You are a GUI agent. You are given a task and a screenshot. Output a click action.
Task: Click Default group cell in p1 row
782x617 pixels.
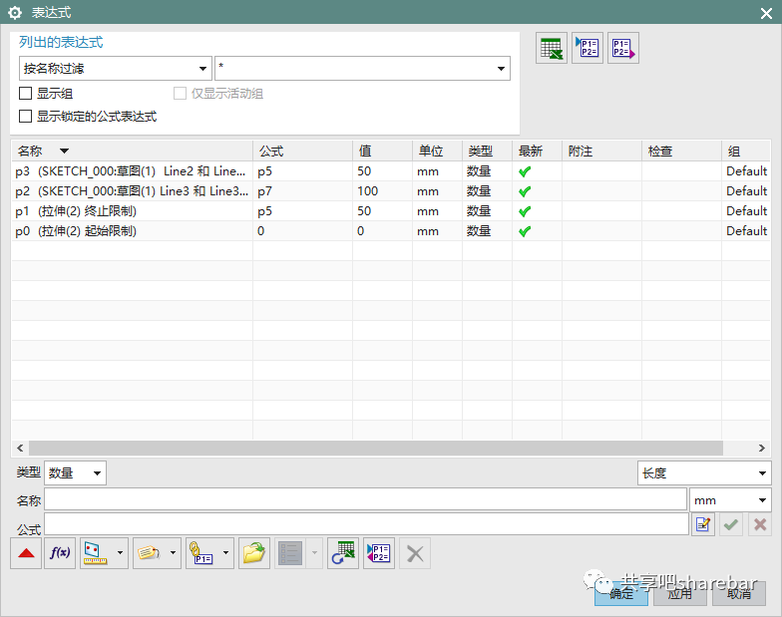coord(746,211)
